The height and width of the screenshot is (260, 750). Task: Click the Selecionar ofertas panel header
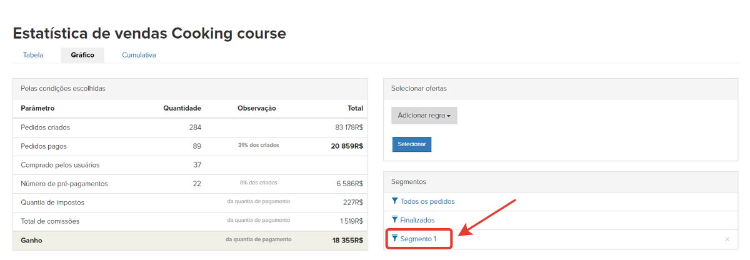coord(418,89)
